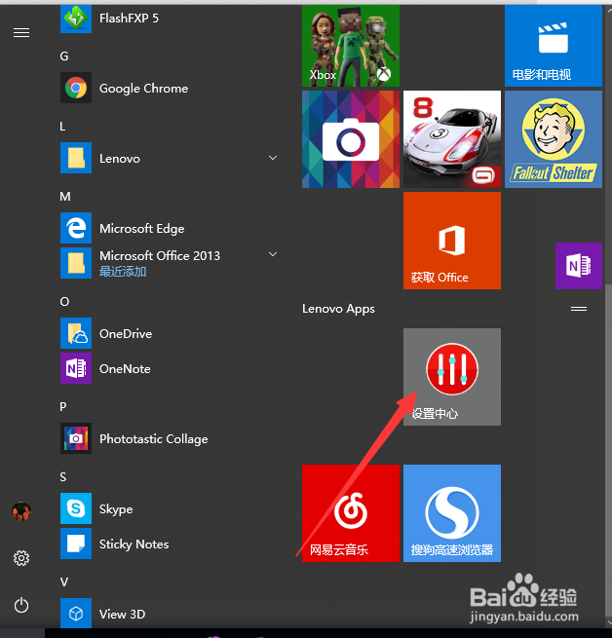Open Skype from the app list

click(x=96, y=508)
